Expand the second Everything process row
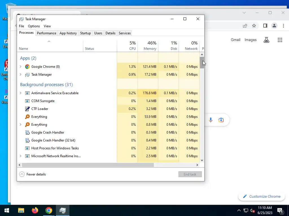The height and width of the screenshot is (216, 289). [x=20, y=125]
